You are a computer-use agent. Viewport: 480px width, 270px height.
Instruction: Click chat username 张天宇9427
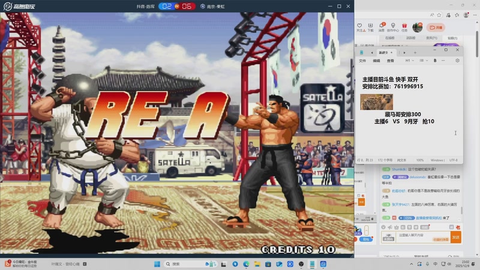tap(400, 204)
